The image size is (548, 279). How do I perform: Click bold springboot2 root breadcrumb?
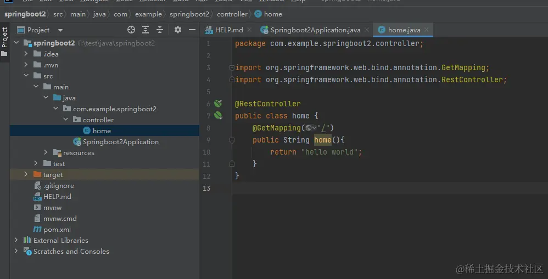pyautogui.click(x=25, y=14)
